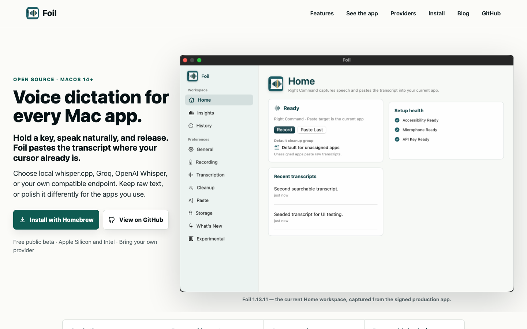Viewport: 527px width, 329px height.
Task: Click the Insights bar chart icon
Action: click(191, 113)
